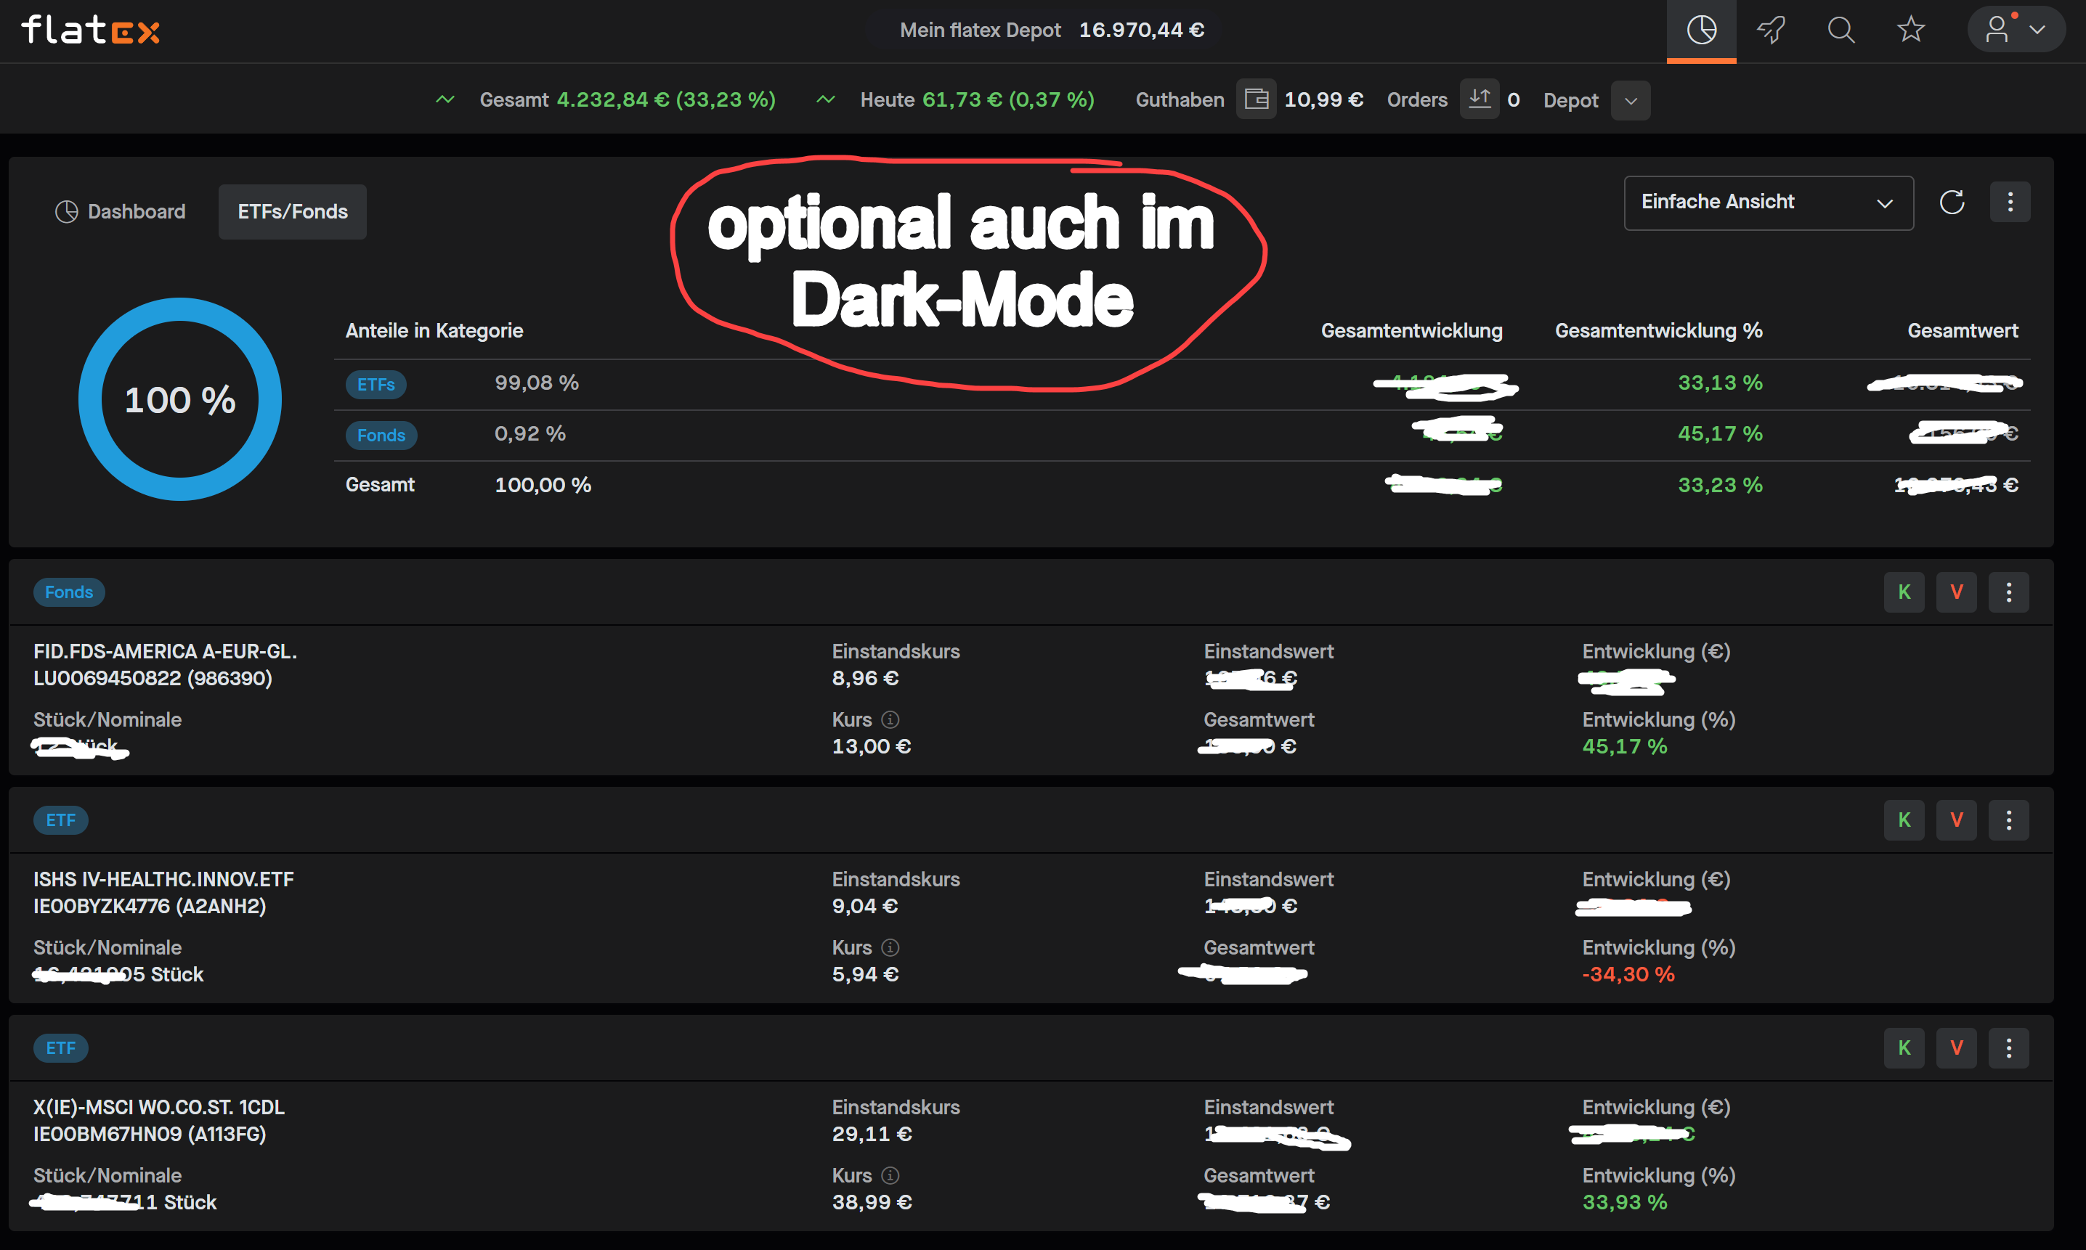Click Einstandskurs 9,04 € value
Screen dimensions: 2086x1250
click(x=865, y=907)
